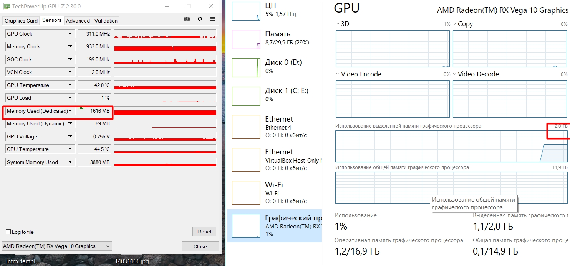The image size is (570, 266).
Task: Click the GPU-Z screenshot camera icon
Action: 187,19
